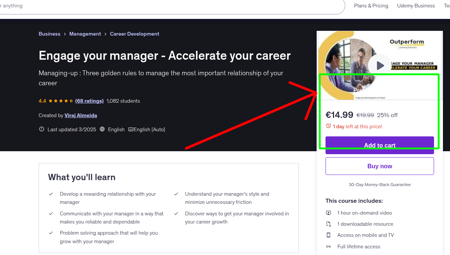Click the downloadable resource icon
Image resolution: width=450 pixels, height=255 pixels.
(x=328, y=224)
